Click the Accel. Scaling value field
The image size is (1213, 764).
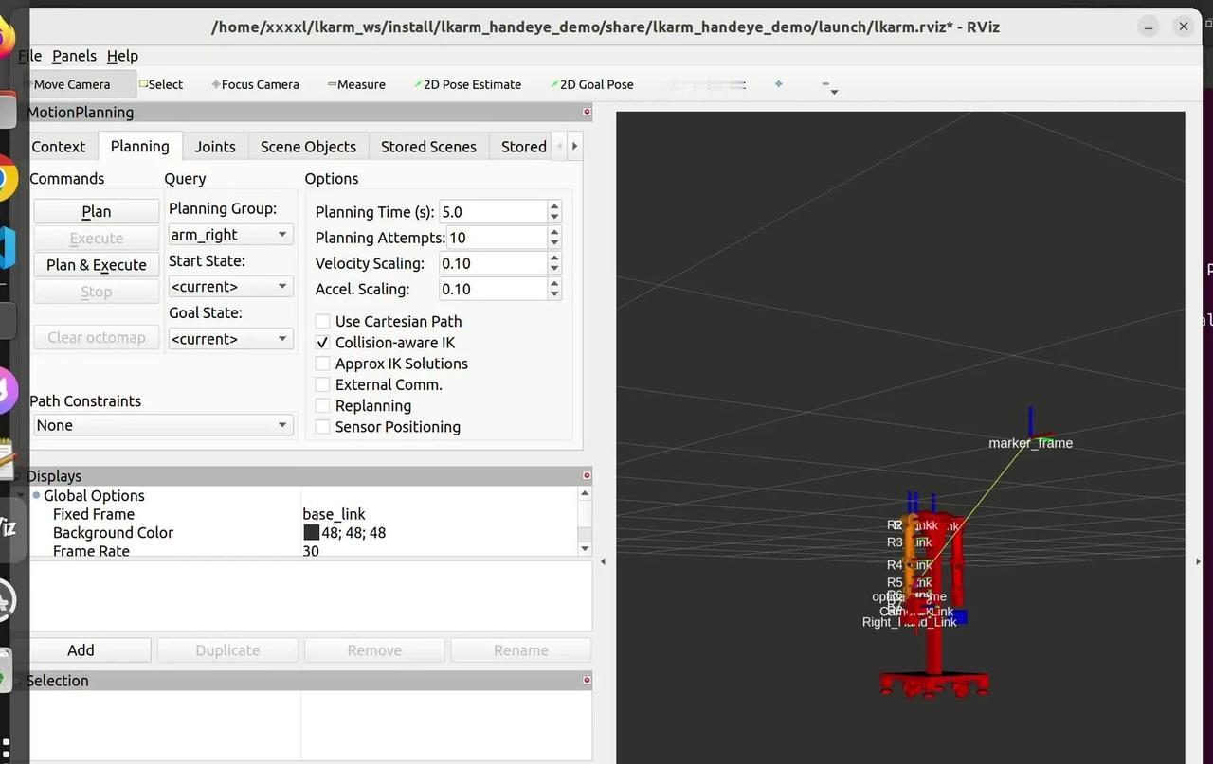[x=493, y=289]
